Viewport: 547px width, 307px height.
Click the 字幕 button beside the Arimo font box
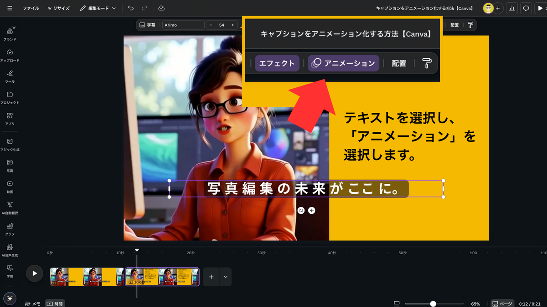[148, 25]
